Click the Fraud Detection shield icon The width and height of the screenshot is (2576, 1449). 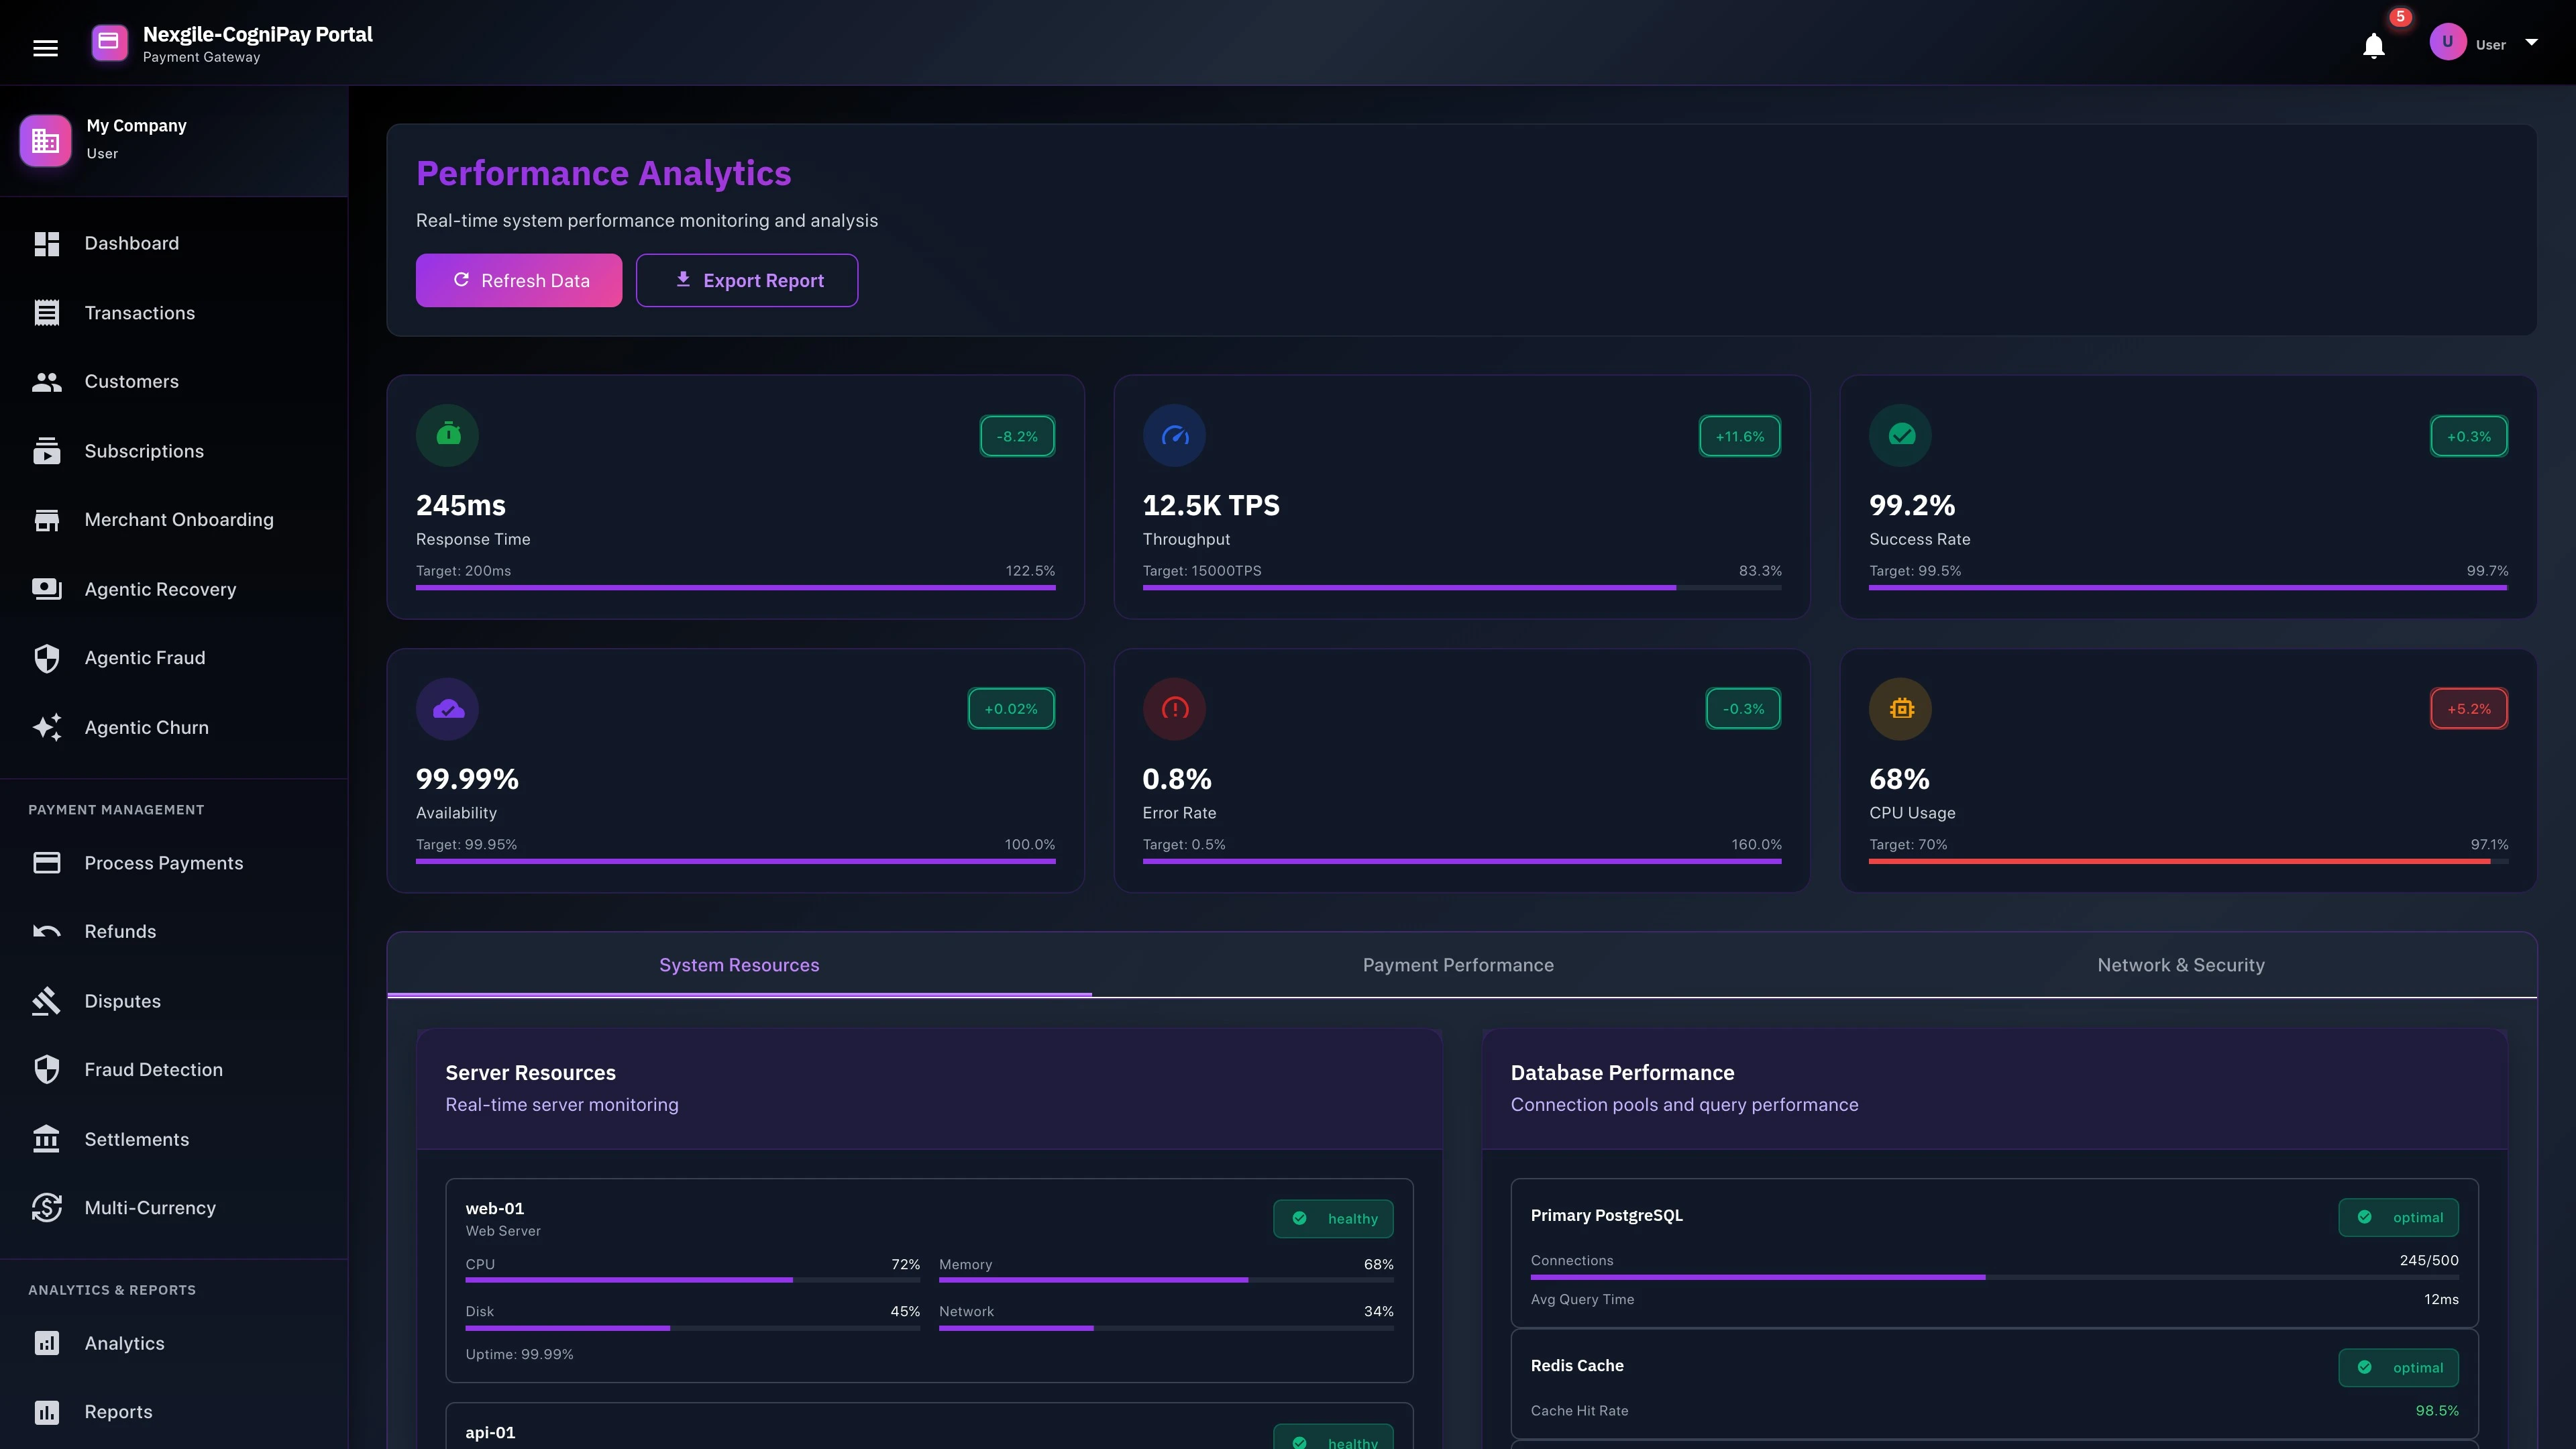47,1069
